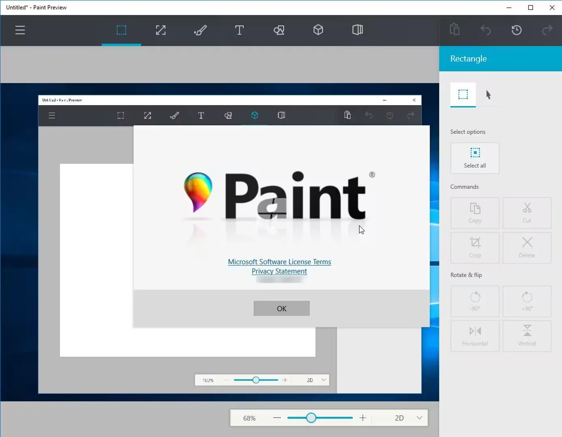The width and height of the screenshot is (562, 437).
Task: Switch to pointer selection mode tab
Action: click(x=488, y=95)
